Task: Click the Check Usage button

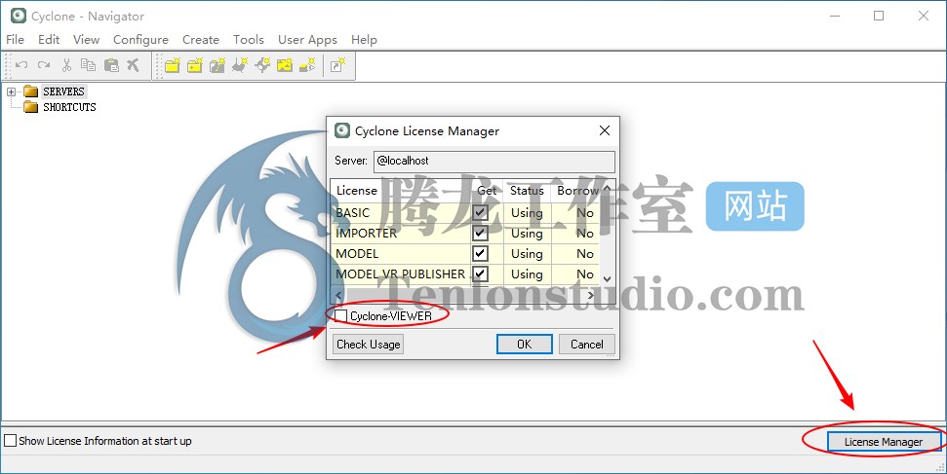Action: pyautogui.click(x=369, y=345)
